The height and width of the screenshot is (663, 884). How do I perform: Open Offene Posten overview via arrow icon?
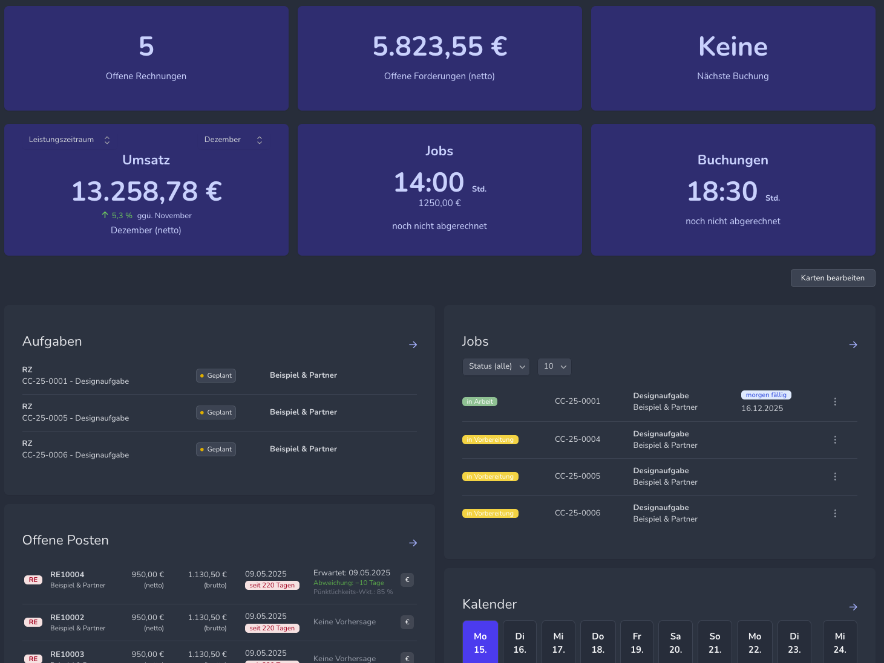click(413, 543)
